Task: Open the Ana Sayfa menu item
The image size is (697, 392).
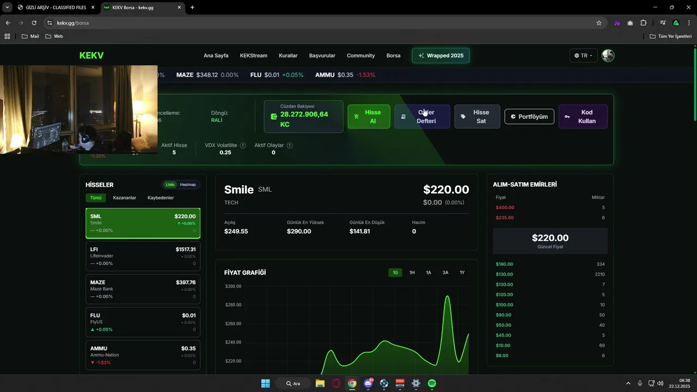Action: click(x=216, y=56)
